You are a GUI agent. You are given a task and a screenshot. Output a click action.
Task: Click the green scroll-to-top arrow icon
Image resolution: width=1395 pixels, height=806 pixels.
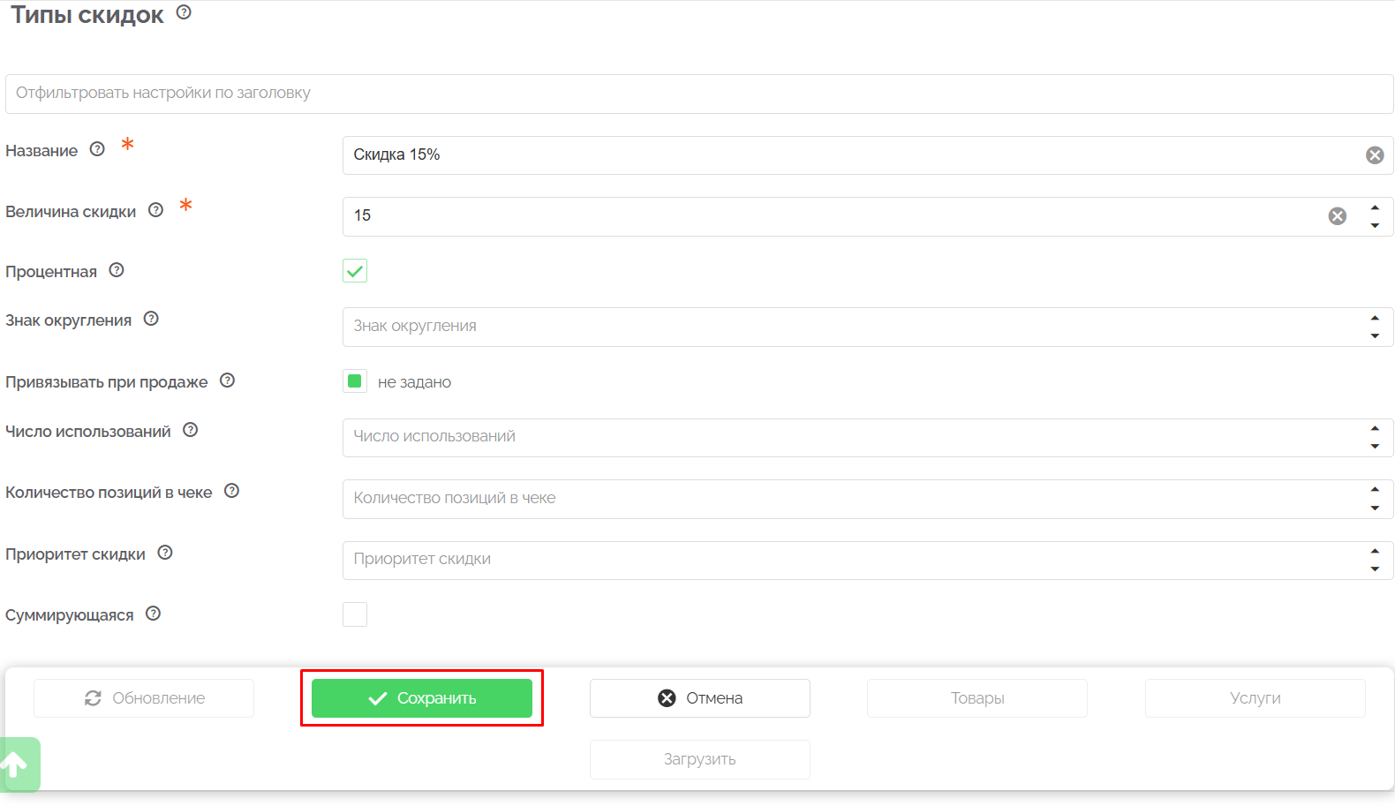pos(16,764)
